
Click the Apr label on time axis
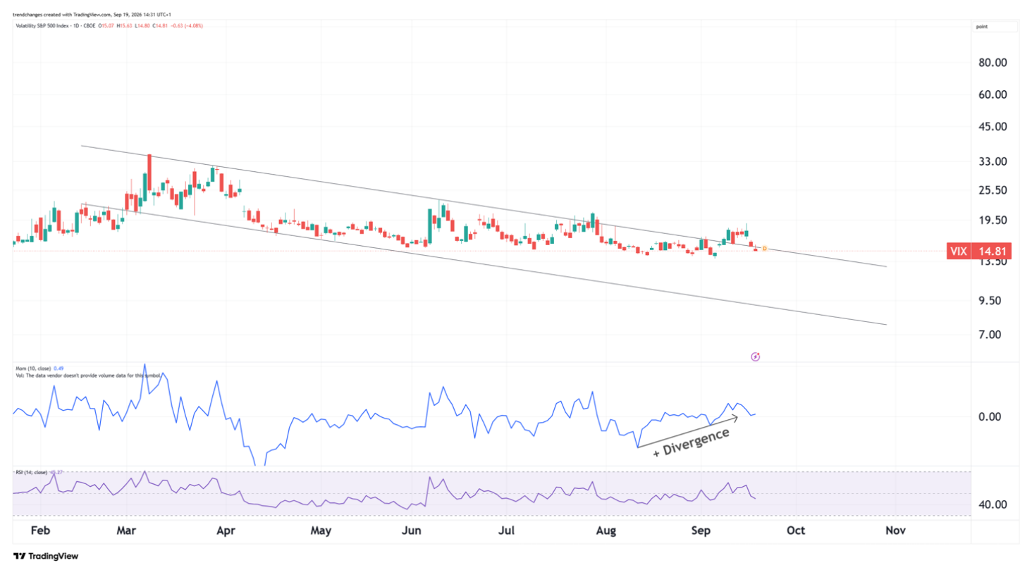click(x=226, y=531)
